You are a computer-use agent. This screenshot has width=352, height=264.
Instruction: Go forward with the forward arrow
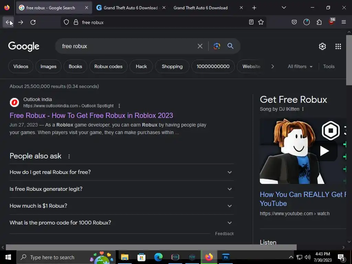pos(21,22)
